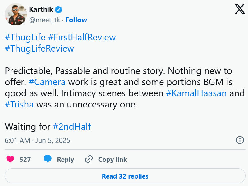The width and height of the screenshot is (248, 186).
Task: Open the @meet_tk handle
Action: 44,20
